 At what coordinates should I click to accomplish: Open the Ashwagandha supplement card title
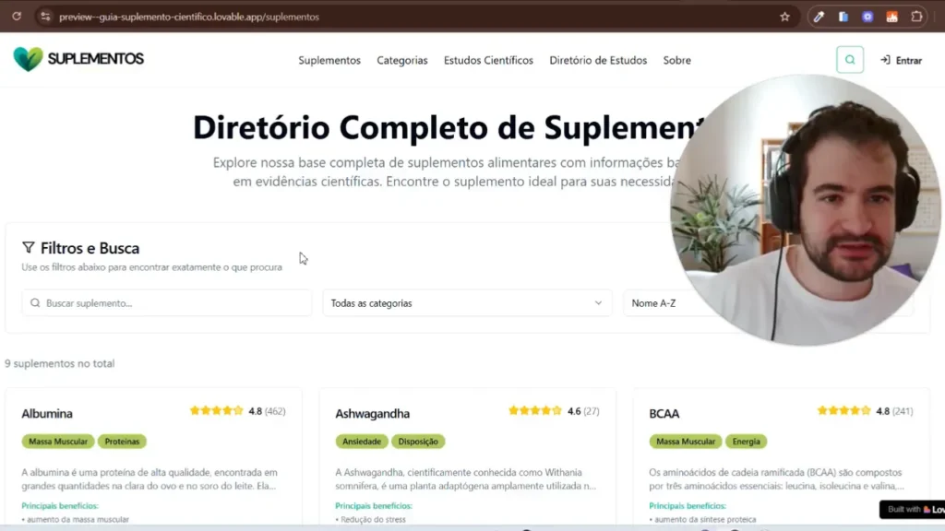(x=372, y=414)
